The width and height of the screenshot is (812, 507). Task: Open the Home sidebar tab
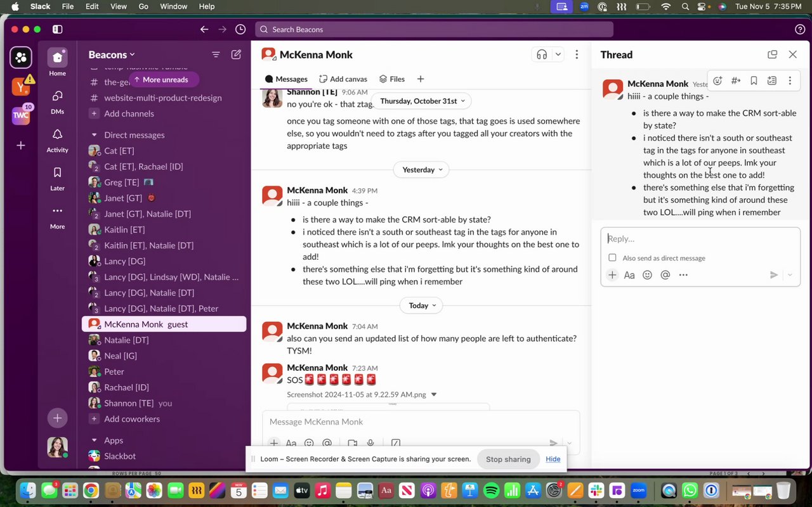[x=57, y=62]
